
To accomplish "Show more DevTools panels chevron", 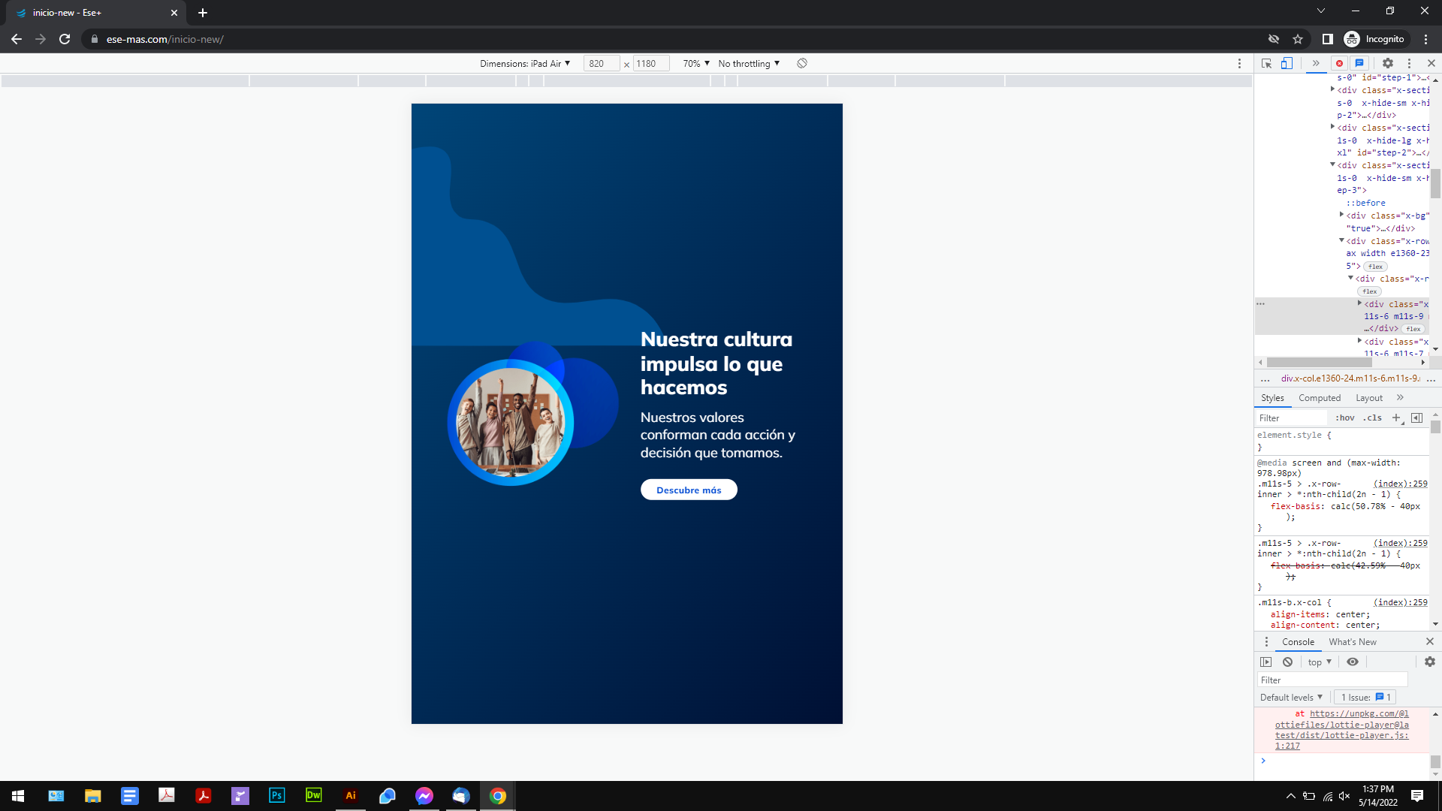I will [x=1316, y=63].
